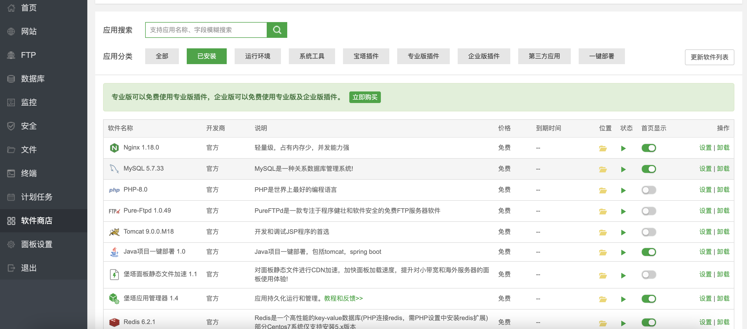Toggle homepage display for Redis 6.2.1
Viewport: 747px width, 329px height.
pyautogui.click(x=648, y=322)
